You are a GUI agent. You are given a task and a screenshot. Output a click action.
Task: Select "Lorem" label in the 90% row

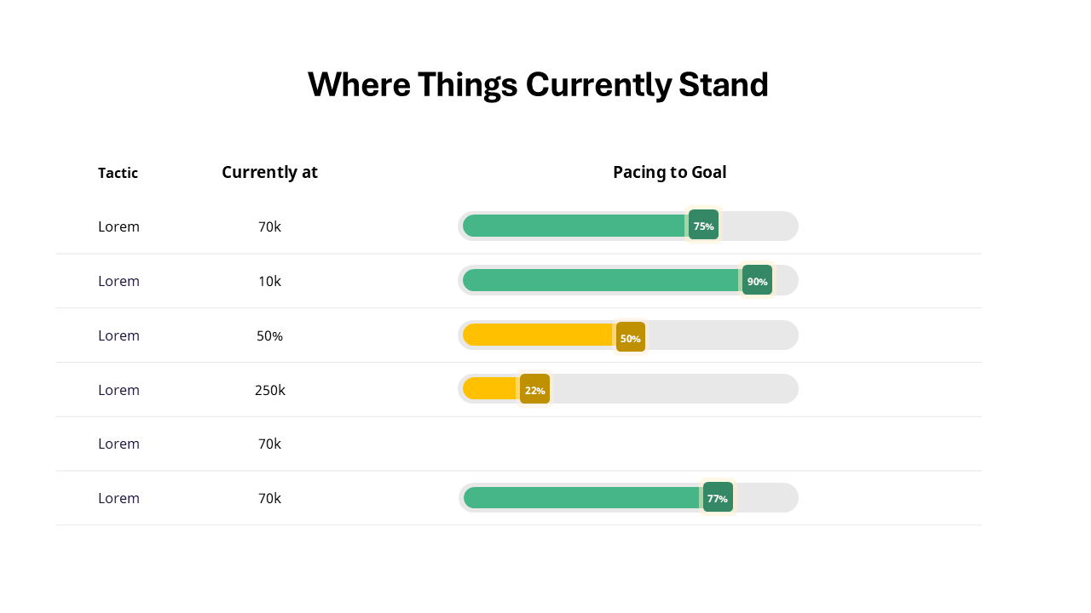(x=118, y=281)
